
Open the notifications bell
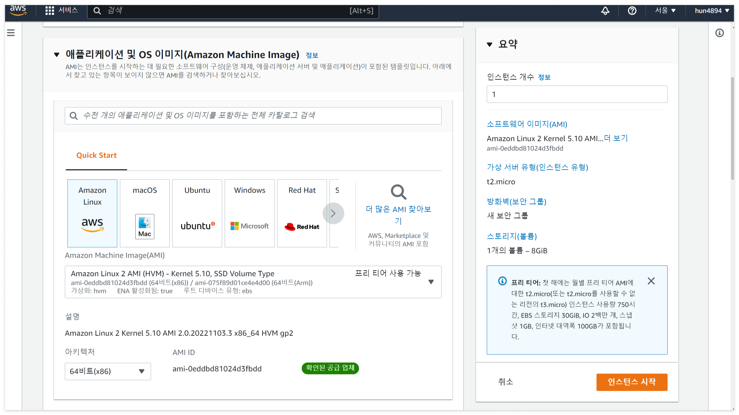pos(605,11)
